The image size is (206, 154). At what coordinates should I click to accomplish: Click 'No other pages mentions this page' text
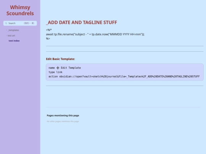[x=63, y=121]
